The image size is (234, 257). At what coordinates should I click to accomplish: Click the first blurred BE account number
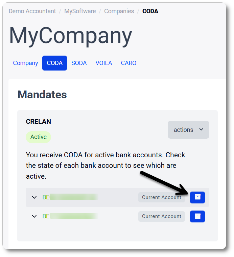tap(70, 197)
